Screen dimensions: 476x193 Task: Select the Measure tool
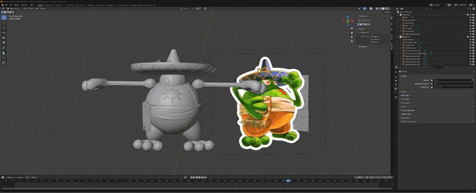click(4, 52)
